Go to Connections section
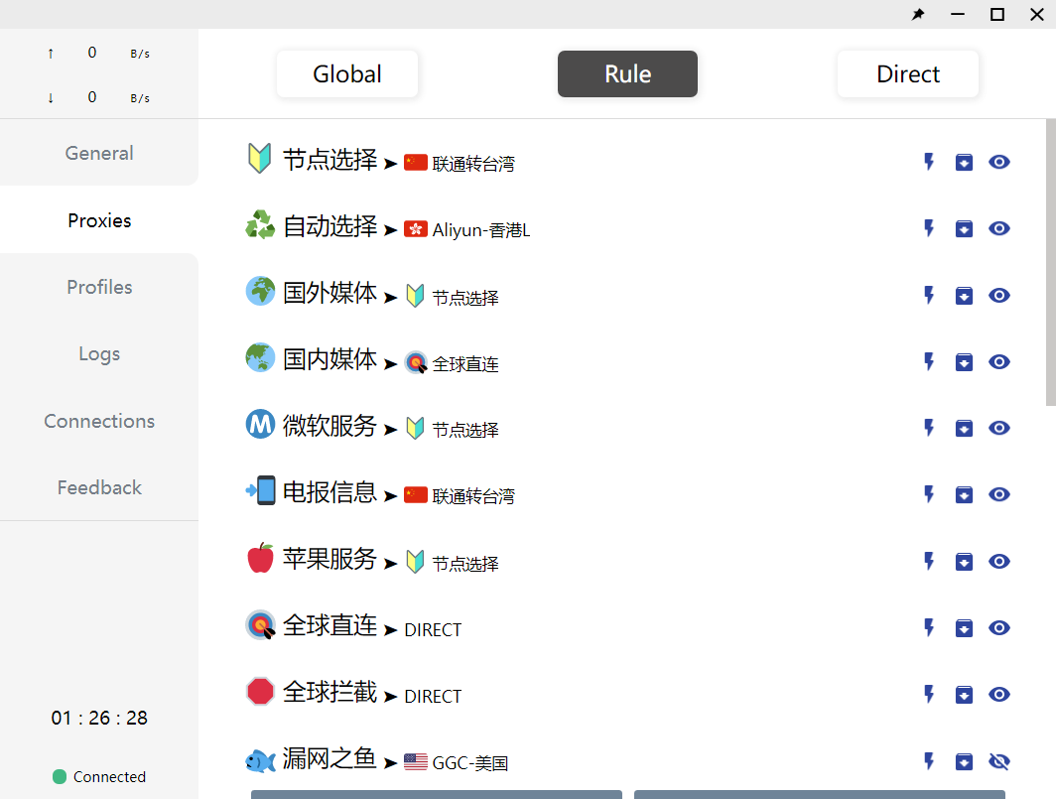This screenshot has height=799, width=1056. [x=99, y=421]
